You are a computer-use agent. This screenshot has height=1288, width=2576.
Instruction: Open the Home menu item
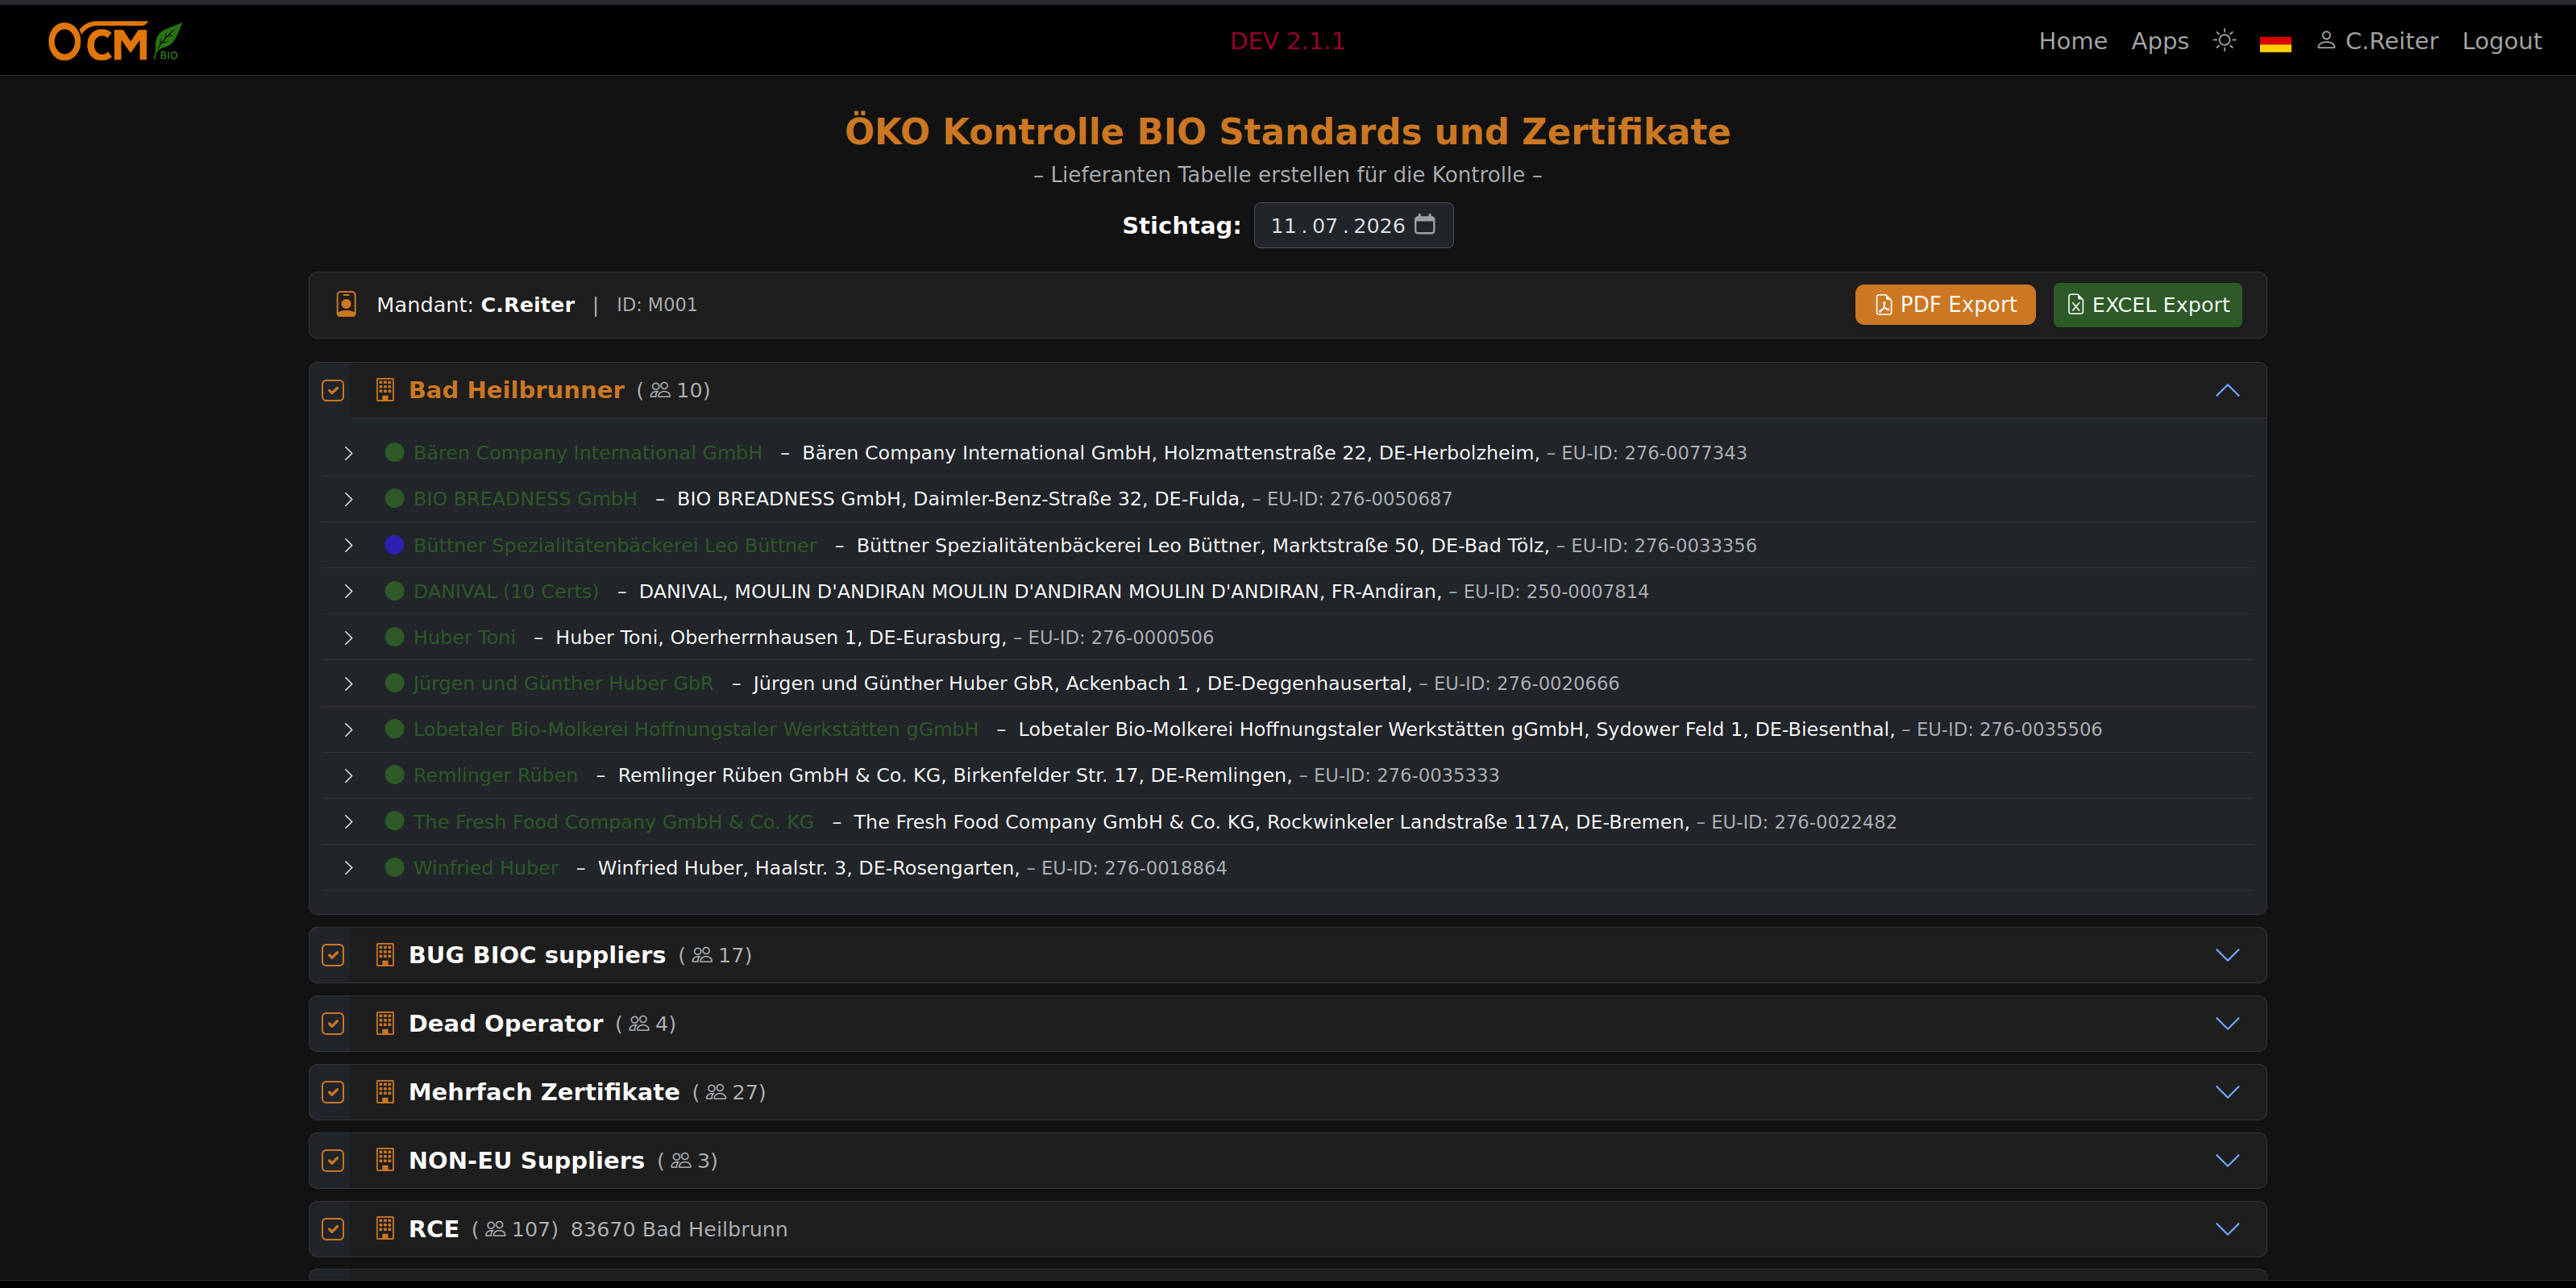pos(2072,41)
